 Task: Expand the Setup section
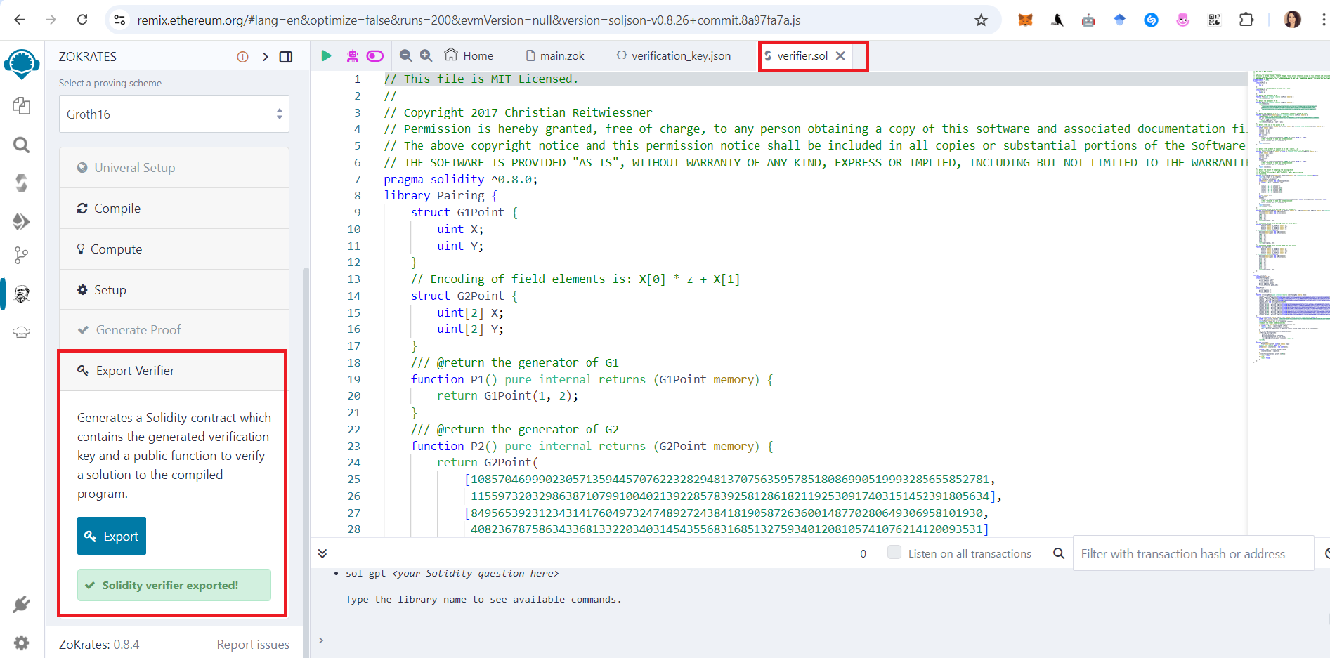pyautogui.click(x=174, y=290)
